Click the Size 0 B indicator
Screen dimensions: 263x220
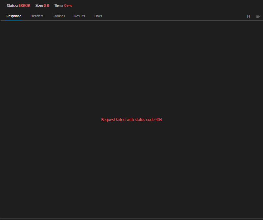[x=42, y=5]
